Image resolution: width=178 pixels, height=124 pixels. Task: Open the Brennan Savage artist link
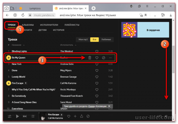click(x=68, y=77)
